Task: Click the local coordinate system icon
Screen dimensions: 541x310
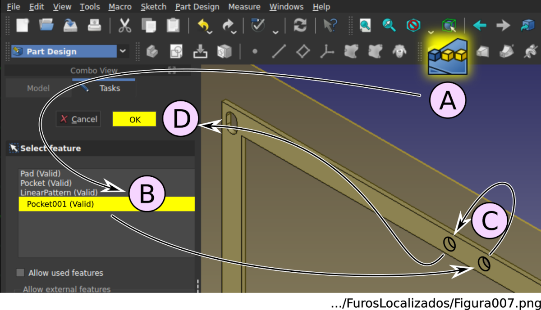Action: (x=327, y=51)
